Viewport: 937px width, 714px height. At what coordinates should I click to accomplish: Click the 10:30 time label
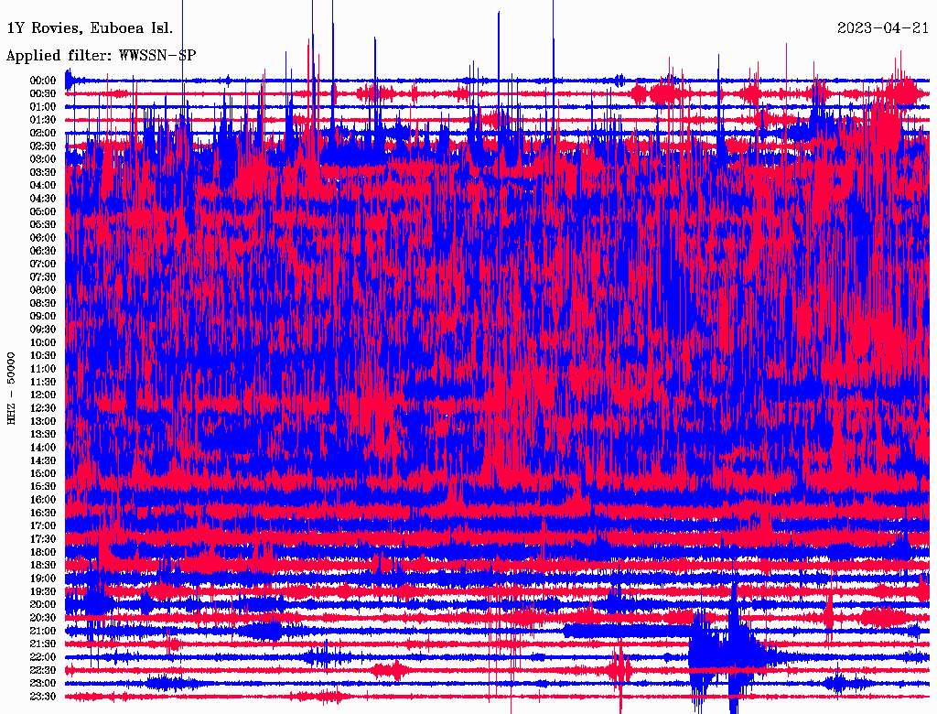click(43, 356)
